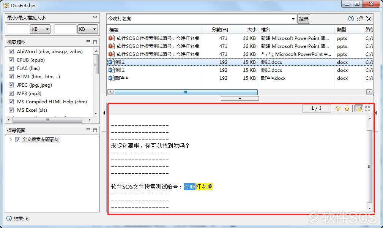Screen dimensions: 383x228
Task: Click the maximum file size input field
Action: click(65, 29)
